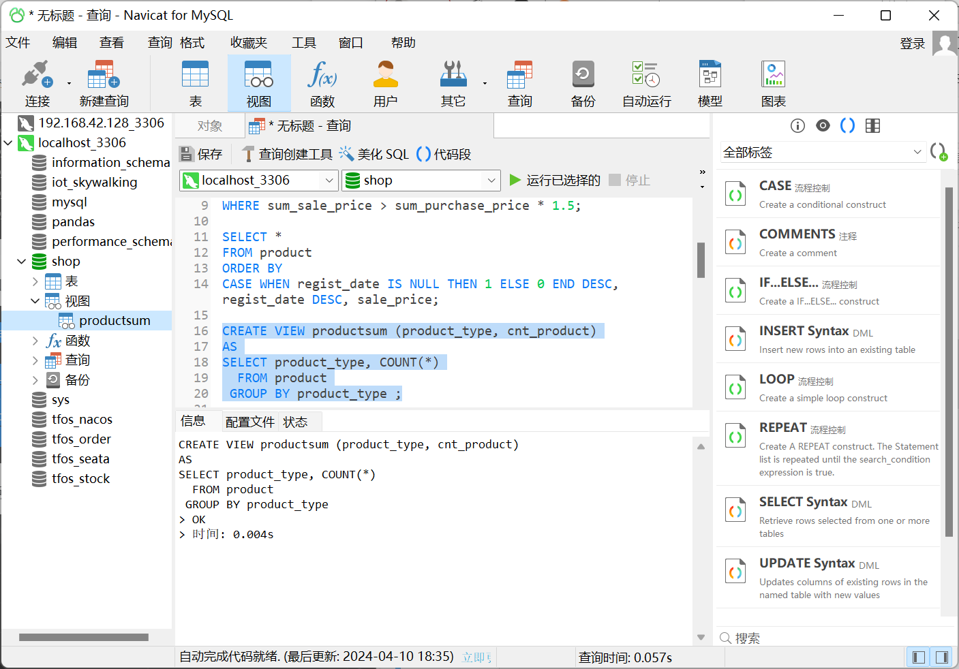Click the split layout panel icon
The width and height of the screenshot is (959, 669).
(x=872, y=125)
